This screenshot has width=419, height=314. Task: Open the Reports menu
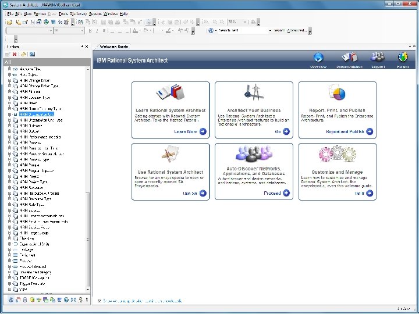[x=95, y=13]
